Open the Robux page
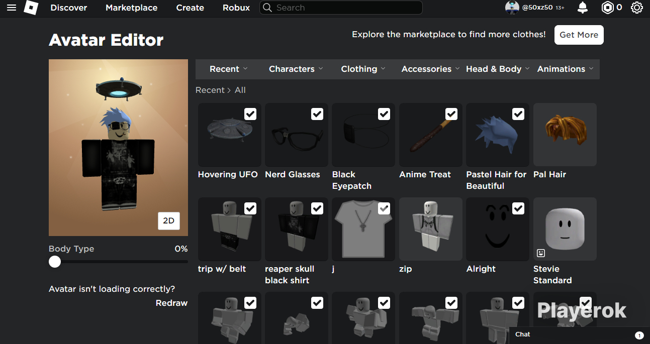 click(236, 8)
